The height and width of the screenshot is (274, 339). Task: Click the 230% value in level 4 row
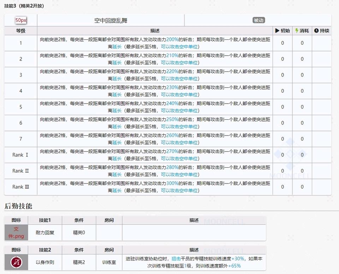pos(172,87)
